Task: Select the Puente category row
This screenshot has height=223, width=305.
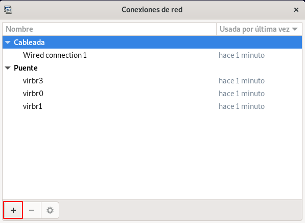Action: [152, 68]
